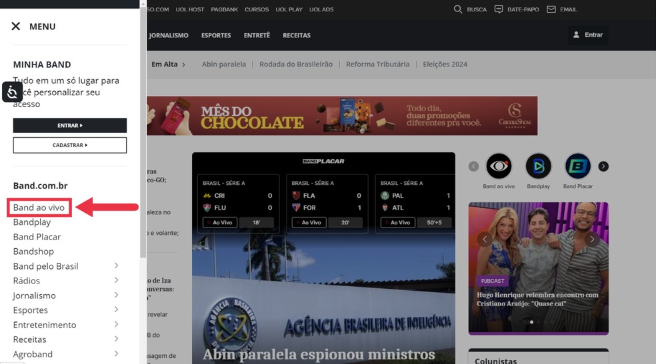Click the CADASTRAR button

coord(70,145)
